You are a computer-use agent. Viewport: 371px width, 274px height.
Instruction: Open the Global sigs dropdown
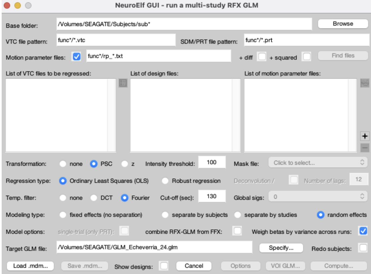pyautogui.click(x=318, y=197)
